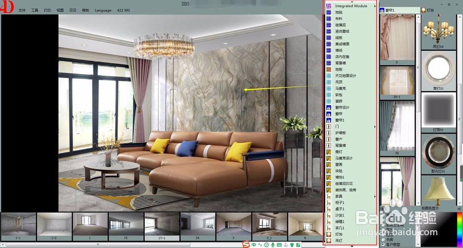Click the 吊顶 ceiling tile icon
This screenshot has width=463, height=248.
329,82
